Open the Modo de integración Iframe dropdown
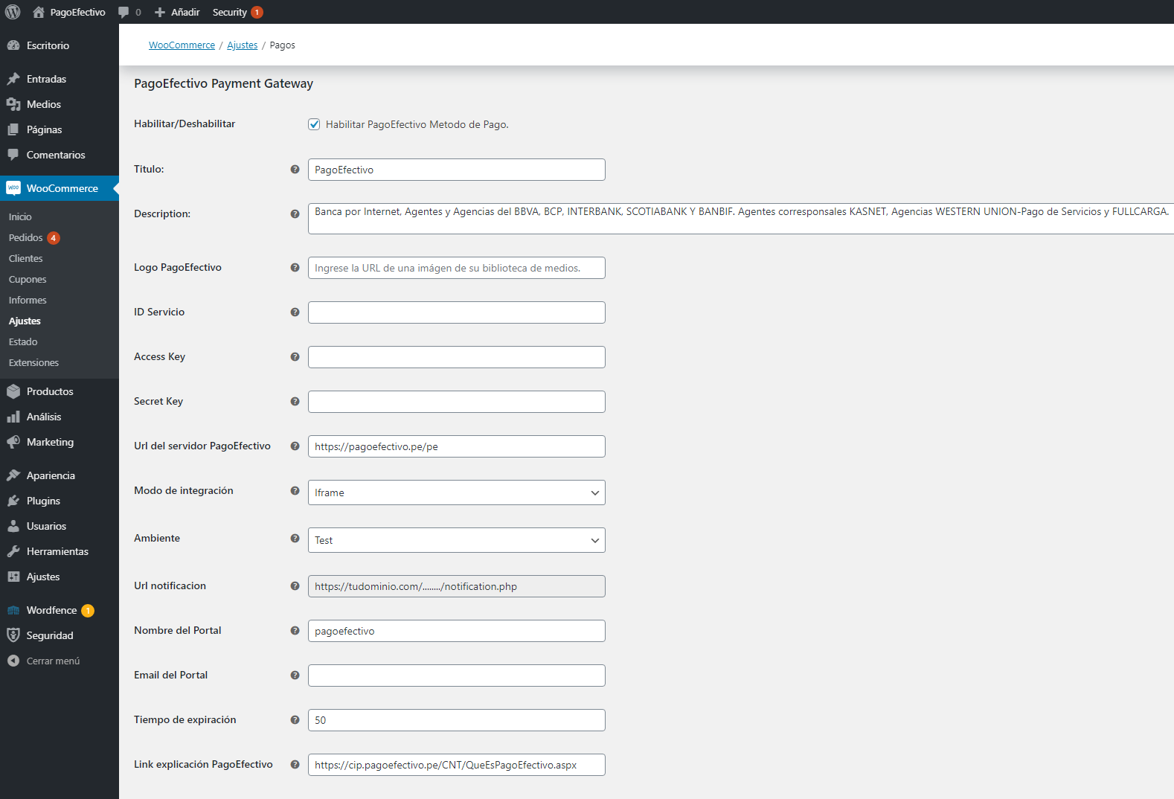 456,492
